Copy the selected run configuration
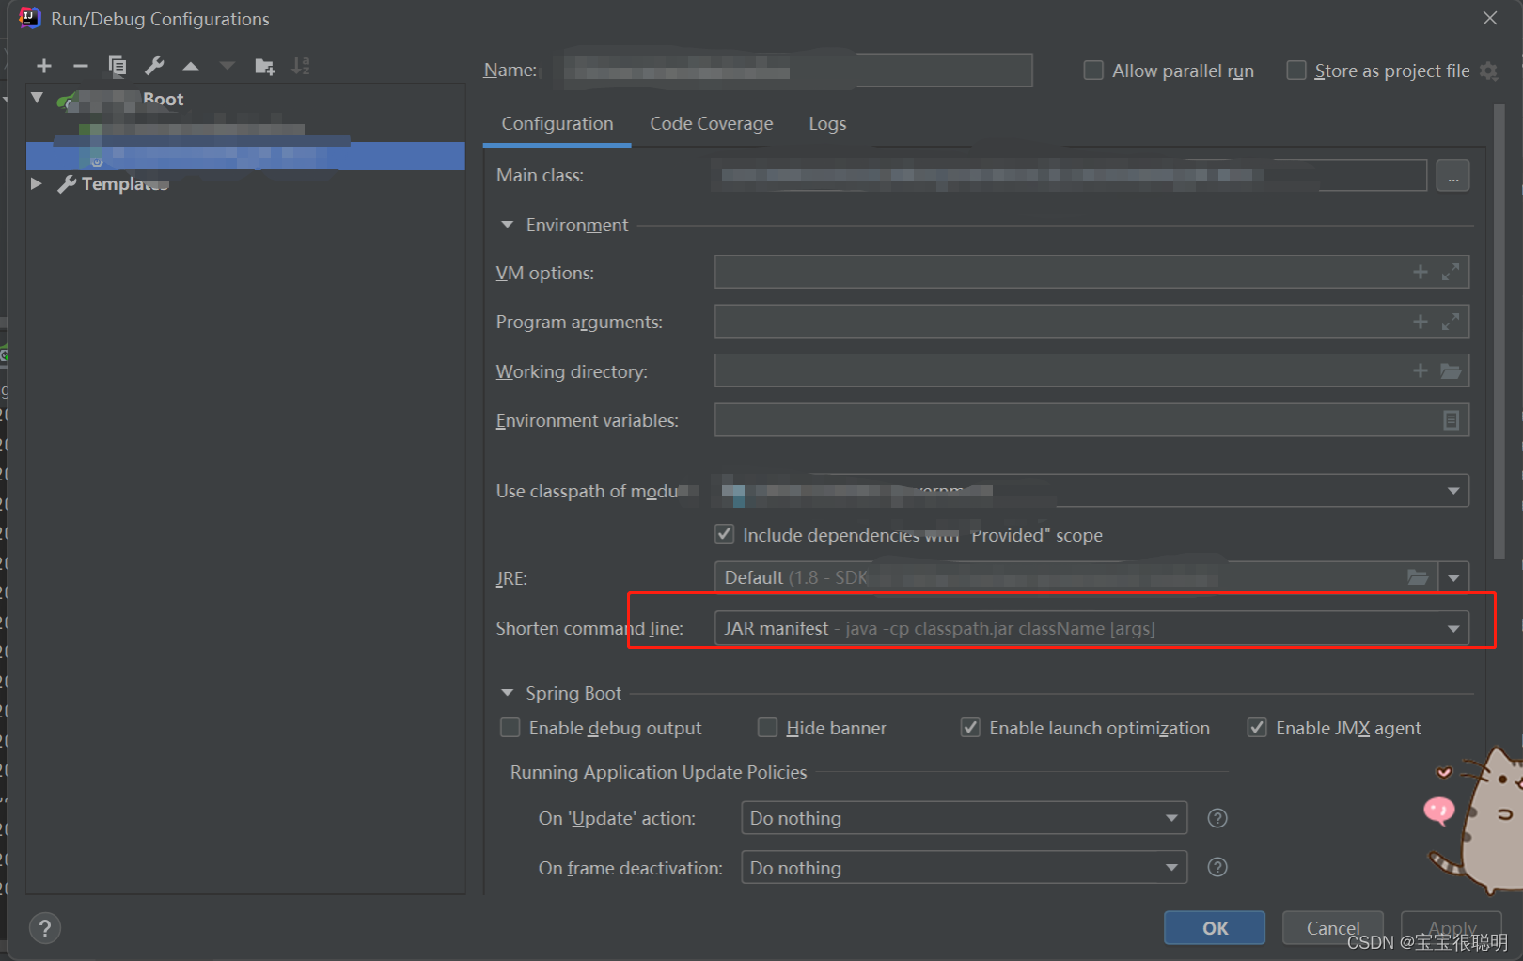The image size is (1523, 961). point(117,66)
